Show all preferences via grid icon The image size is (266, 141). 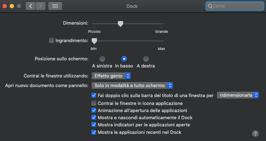55,6
